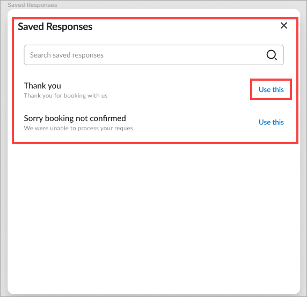
Task: Use this for the Thank you response
Action: click(271, 89)
